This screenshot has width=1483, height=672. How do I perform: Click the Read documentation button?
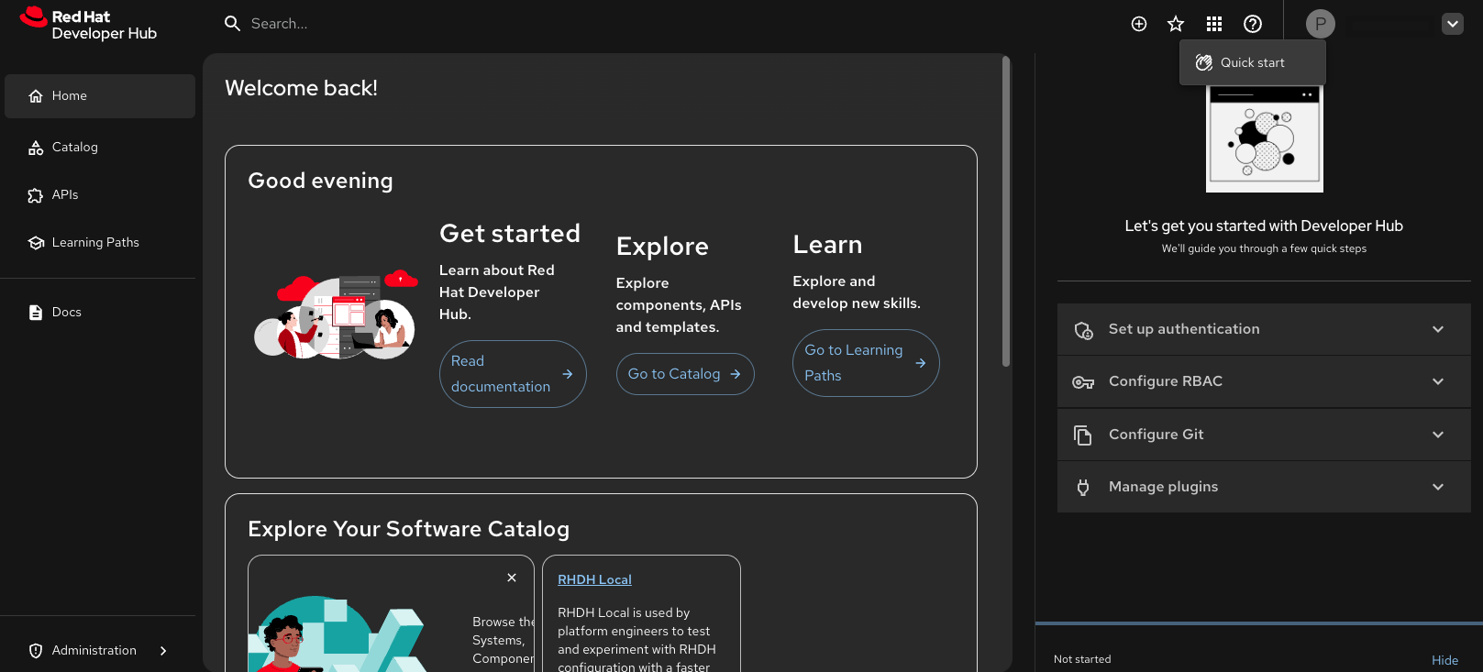(x=512, y=374)
